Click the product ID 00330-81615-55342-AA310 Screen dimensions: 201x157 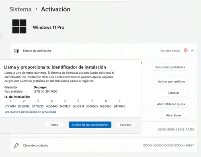pos(176,130)
